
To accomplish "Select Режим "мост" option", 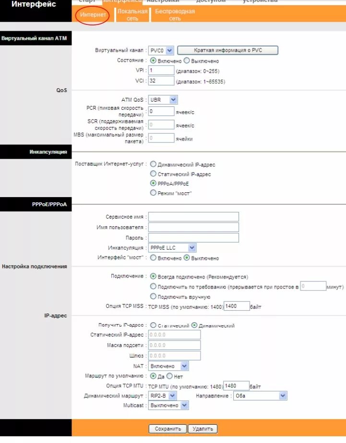I will (x=153, y=193).
